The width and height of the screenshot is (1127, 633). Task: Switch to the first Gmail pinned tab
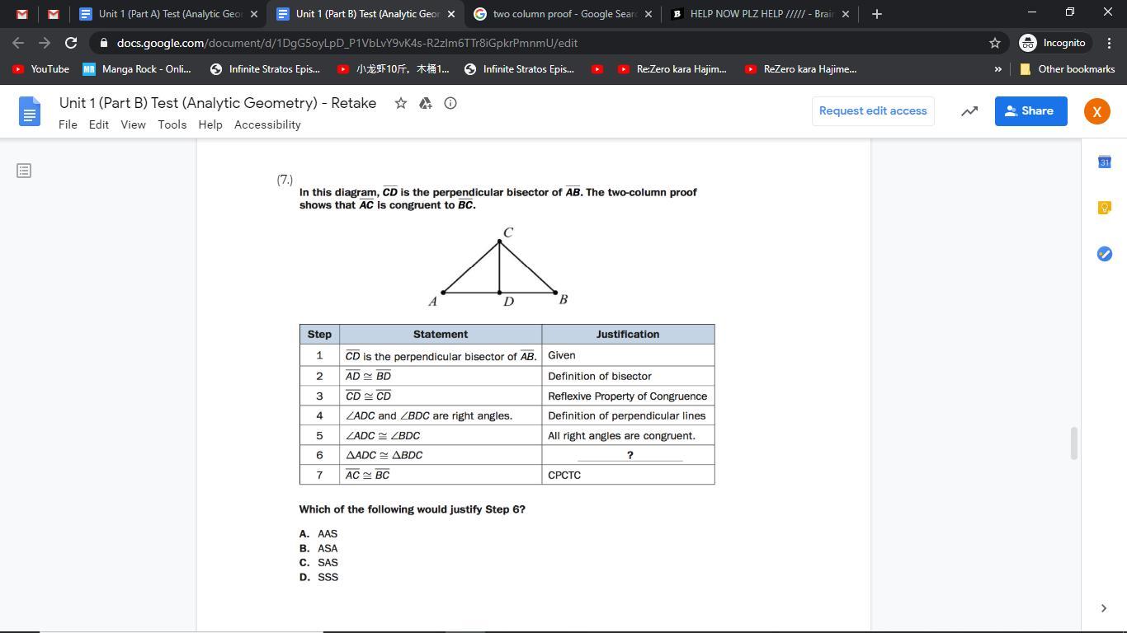click(22, 14)
